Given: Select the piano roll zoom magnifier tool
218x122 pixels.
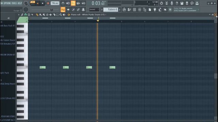Looking at the screenshot, I should (61, 15).
